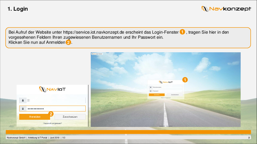
Task: Click the small Anmelden button in the website screenshot
Action: point(157,95)
